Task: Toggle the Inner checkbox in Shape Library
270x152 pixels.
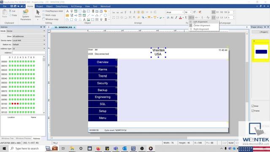Action: [253, 106]
